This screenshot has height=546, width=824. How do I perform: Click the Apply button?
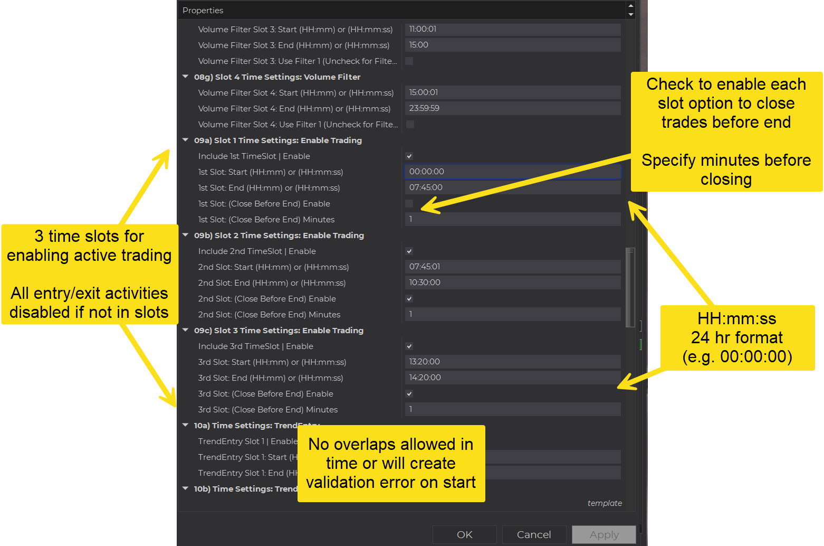[604, 534]
